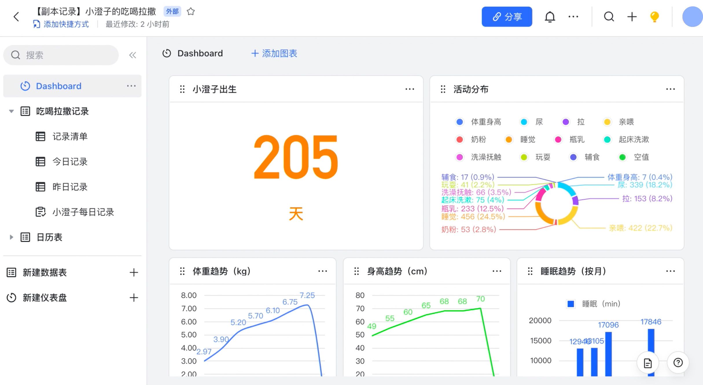Click the plus icon in top bar
Image resolution: width=703 pixels, height=385 pixels.
632,17
